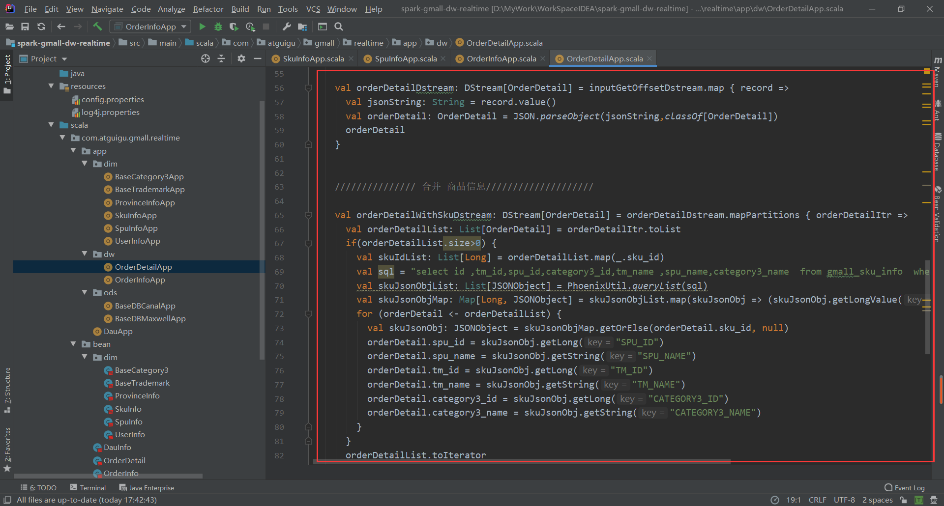Collapse the app package node
The image size is (944, 506).
(x=73, y=150)
